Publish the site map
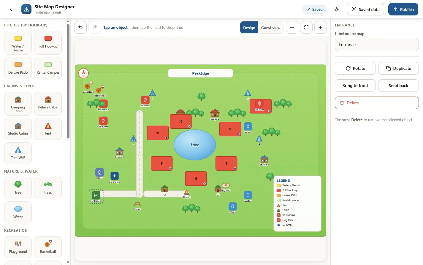This screenshot has height=265, width=423. pyautogui.click(x=403, y=9)
